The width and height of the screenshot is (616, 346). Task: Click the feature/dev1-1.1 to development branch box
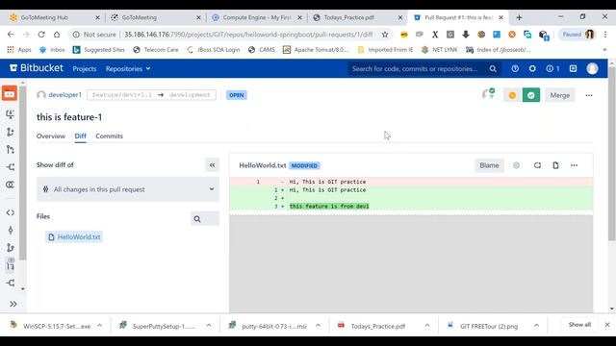151,95
